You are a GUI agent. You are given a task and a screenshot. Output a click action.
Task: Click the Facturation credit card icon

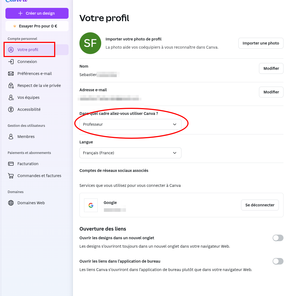[11, 164]
